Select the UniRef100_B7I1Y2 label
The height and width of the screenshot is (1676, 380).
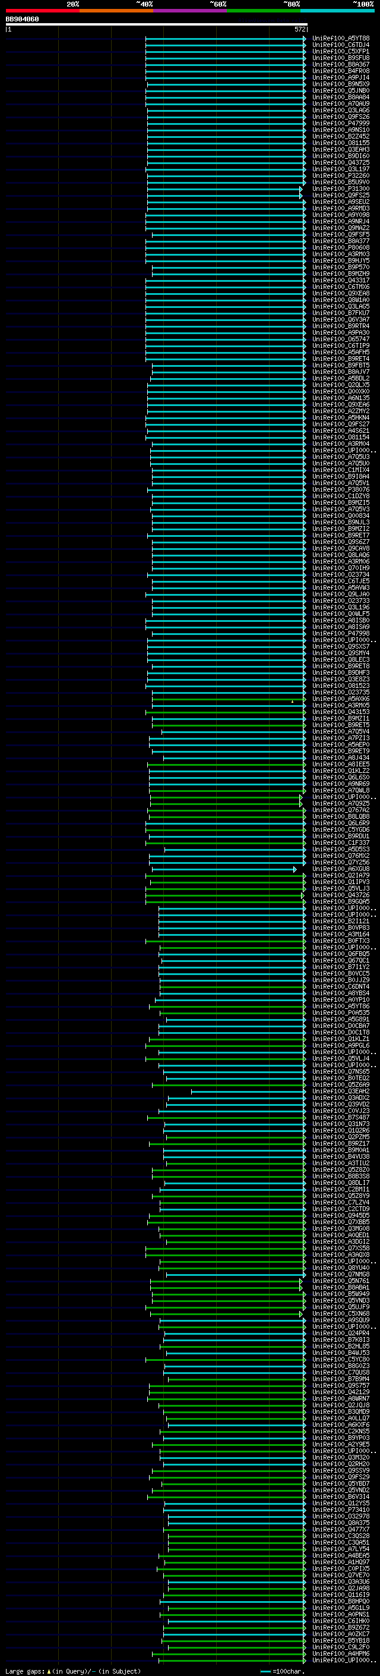point(341,967)
